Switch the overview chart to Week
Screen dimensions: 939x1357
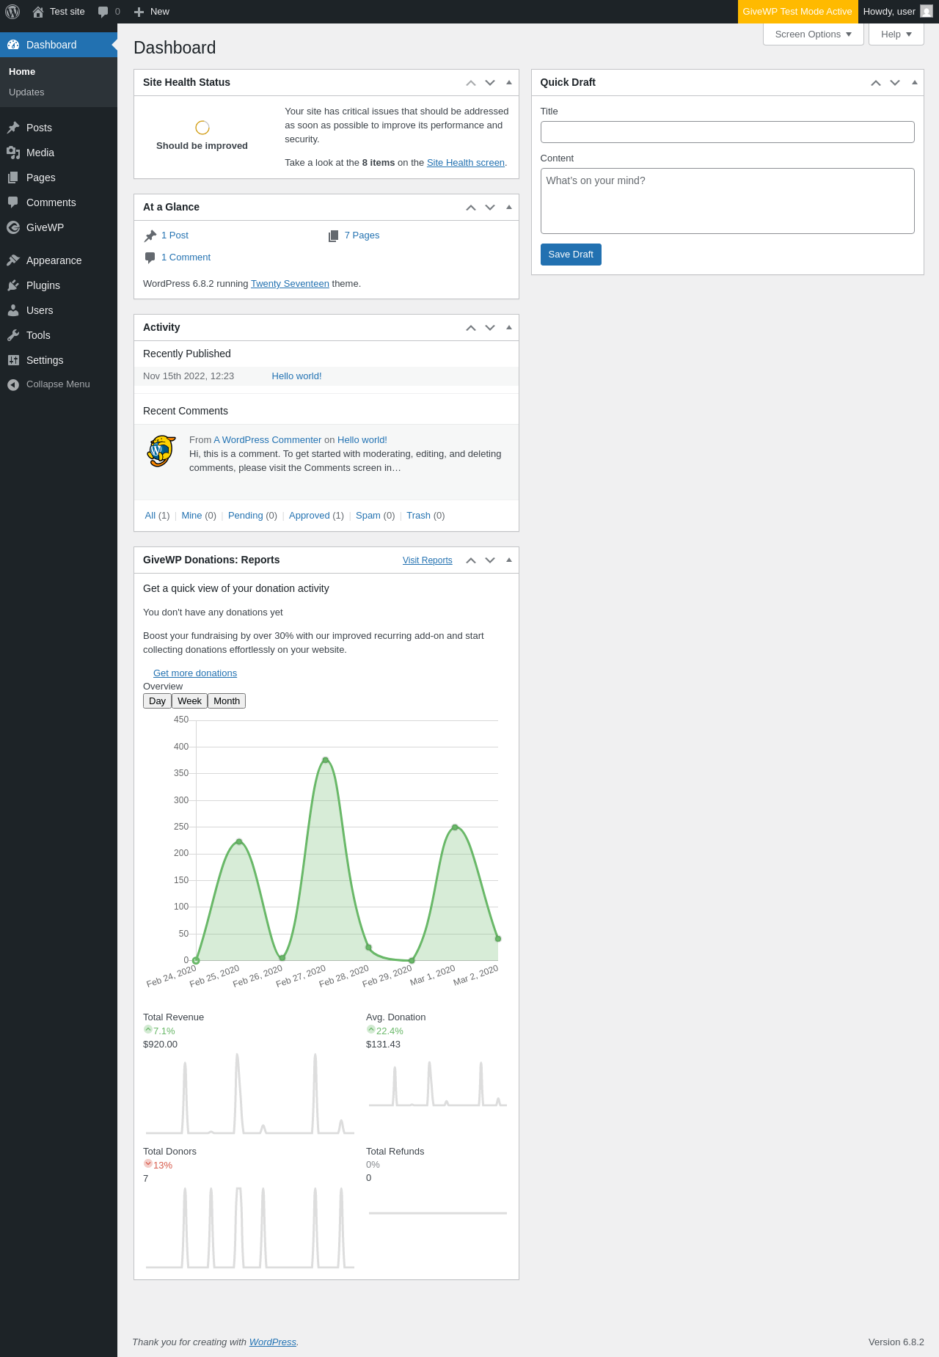coord(189,701)
